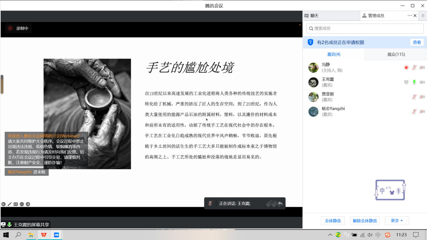Click 查看 to view permission requests
Viewport: 427px width, 240px height.
pos(417,42)
